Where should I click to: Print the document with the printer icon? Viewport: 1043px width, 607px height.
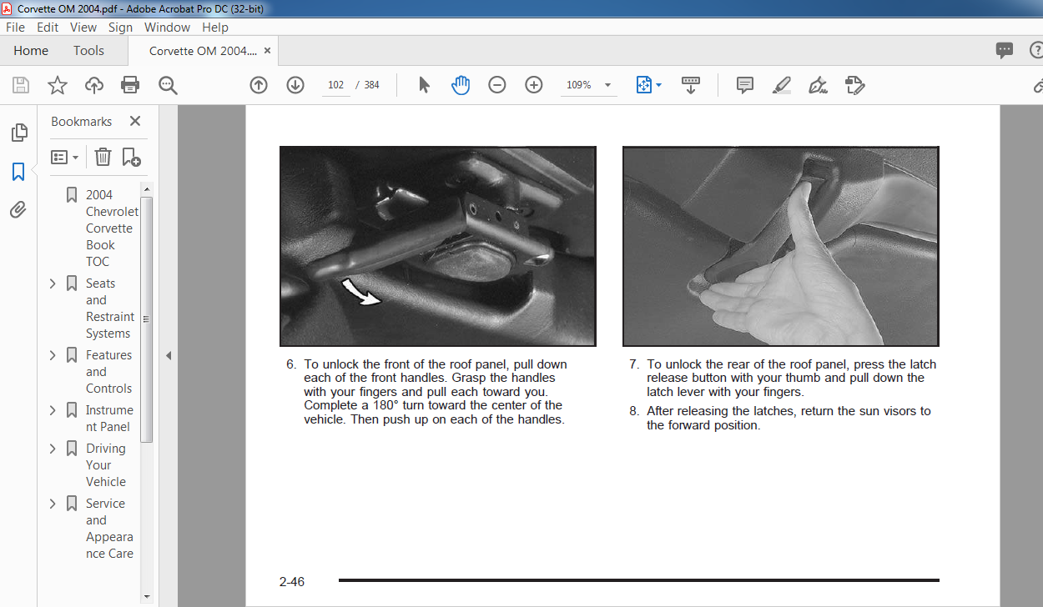pos(130,85)
